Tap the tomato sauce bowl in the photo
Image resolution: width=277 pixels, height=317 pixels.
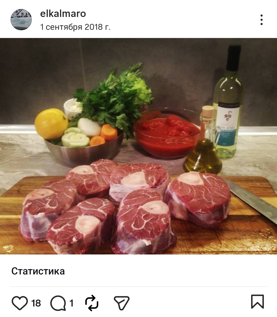click(166, 133)
